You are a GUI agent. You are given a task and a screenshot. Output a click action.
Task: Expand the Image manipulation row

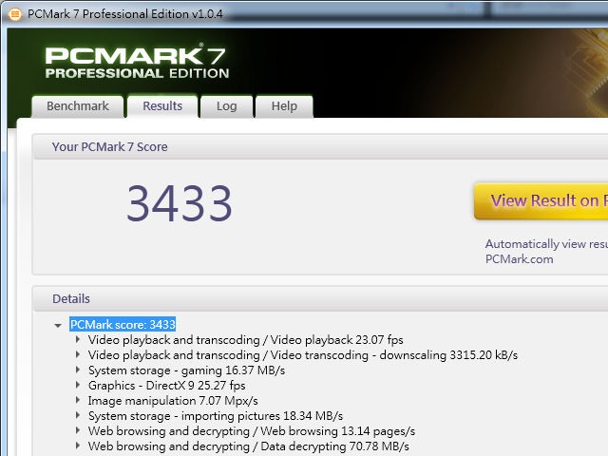[78, 400]
